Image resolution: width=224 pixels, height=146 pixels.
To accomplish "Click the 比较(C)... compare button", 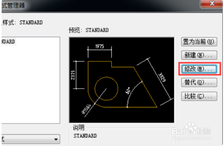I will 199,96.
